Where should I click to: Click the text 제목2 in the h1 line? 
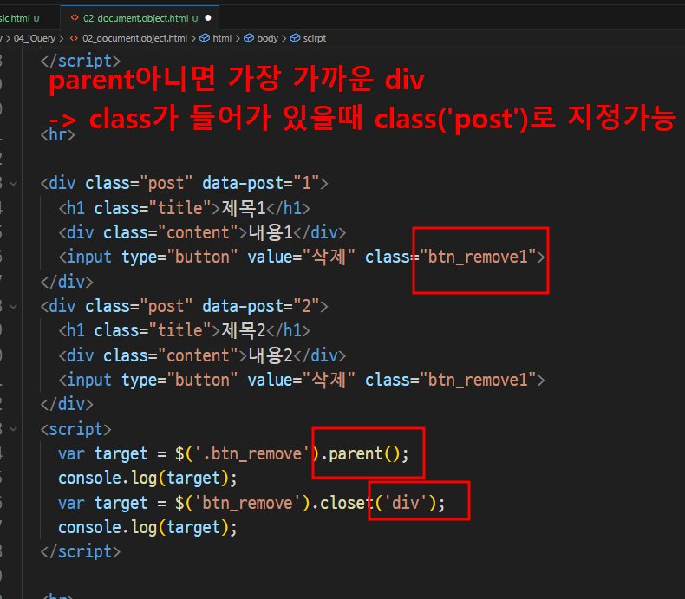pyautogui.click(x=244, y=330)
